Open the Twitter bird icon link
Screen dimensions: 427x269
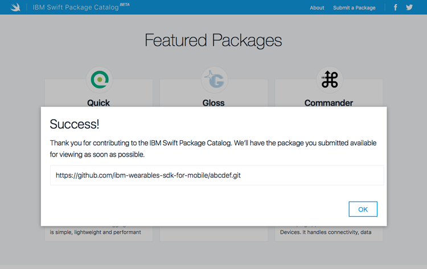409,7
